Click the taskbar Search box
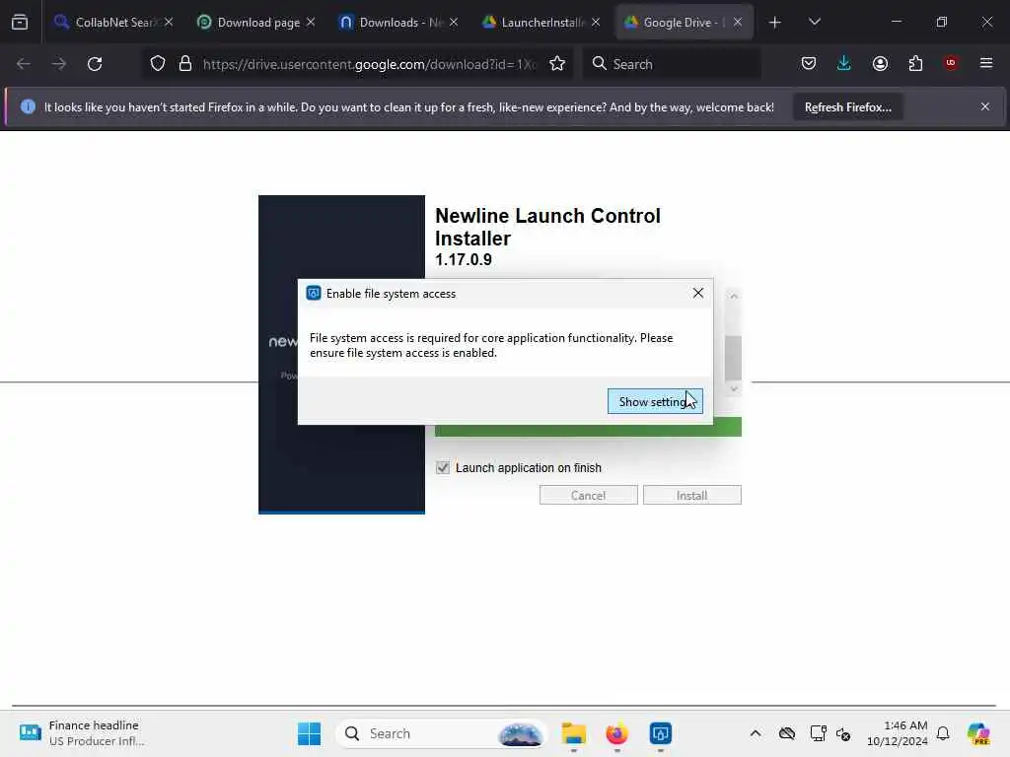1010x757 pixels. pyautogui.click(x=441, y=733)
